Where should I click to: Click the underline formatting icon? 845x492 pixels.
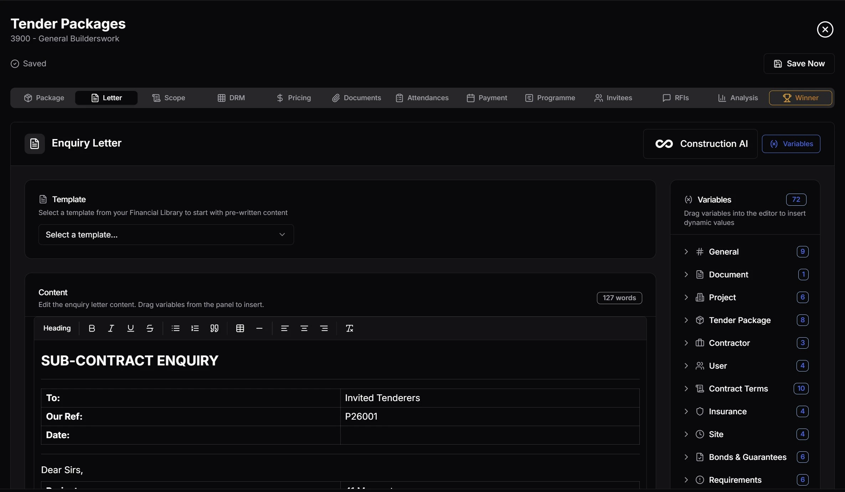pyautogui.click(x=130, y=328)
